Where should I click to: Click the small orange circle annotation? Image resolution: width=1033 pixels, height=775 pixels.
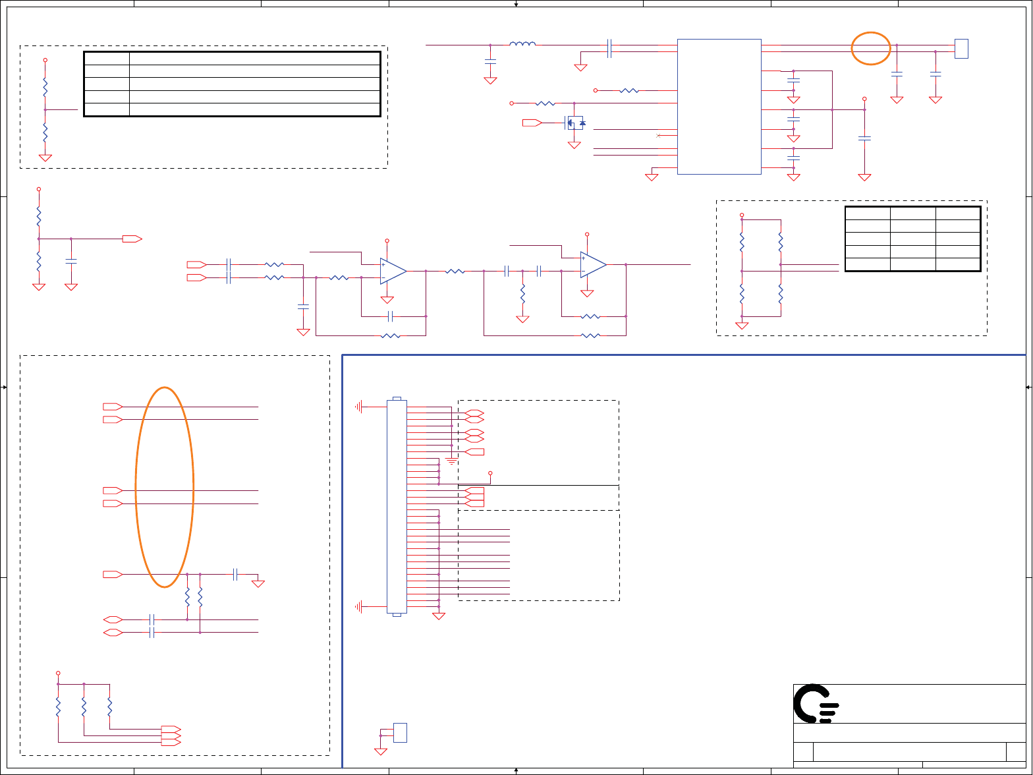click(x=871, y=48)
